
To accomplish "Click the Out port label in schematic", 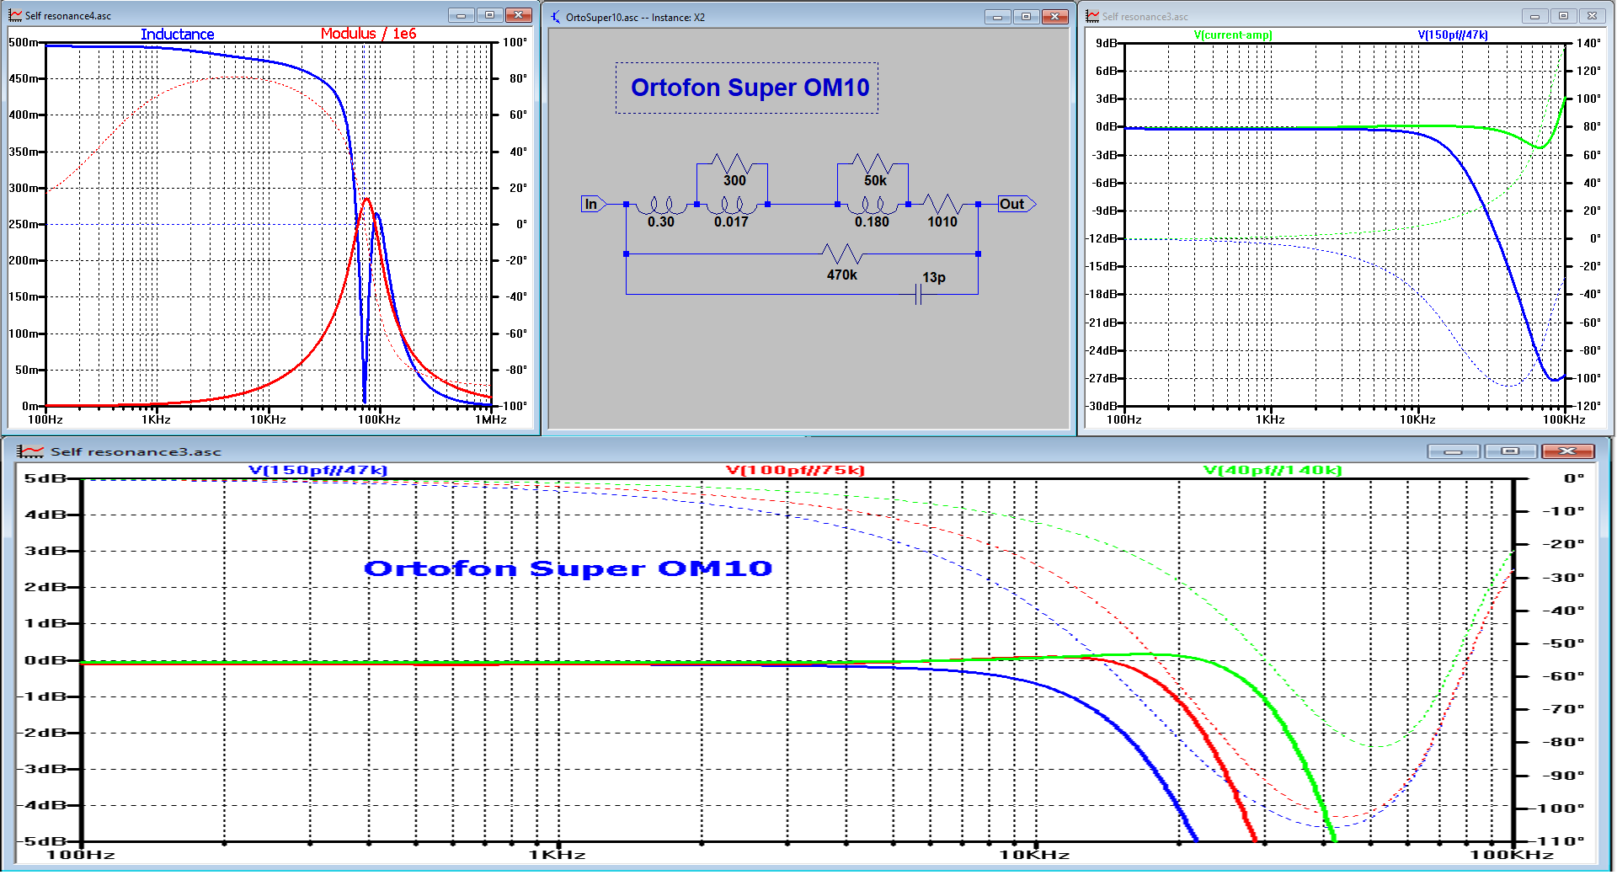I will coord(1017,204).
